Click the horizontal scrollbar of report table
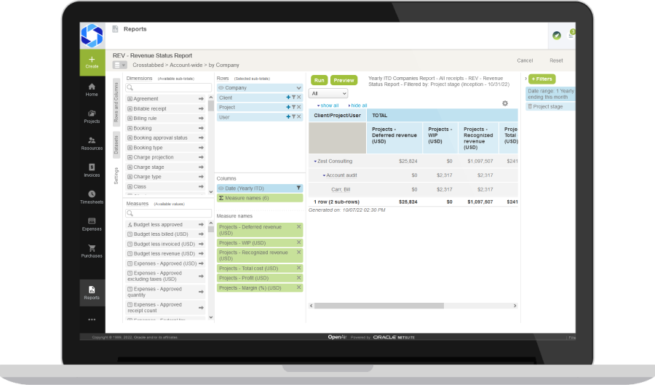 (379, 306)
